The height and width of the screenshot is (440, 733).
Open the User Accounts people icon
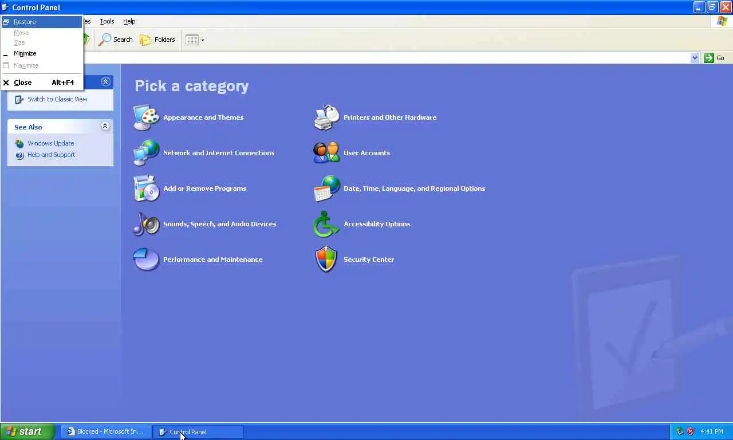[x=327, y=153]
